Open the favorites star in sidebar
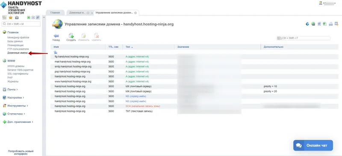 point(10,18)
